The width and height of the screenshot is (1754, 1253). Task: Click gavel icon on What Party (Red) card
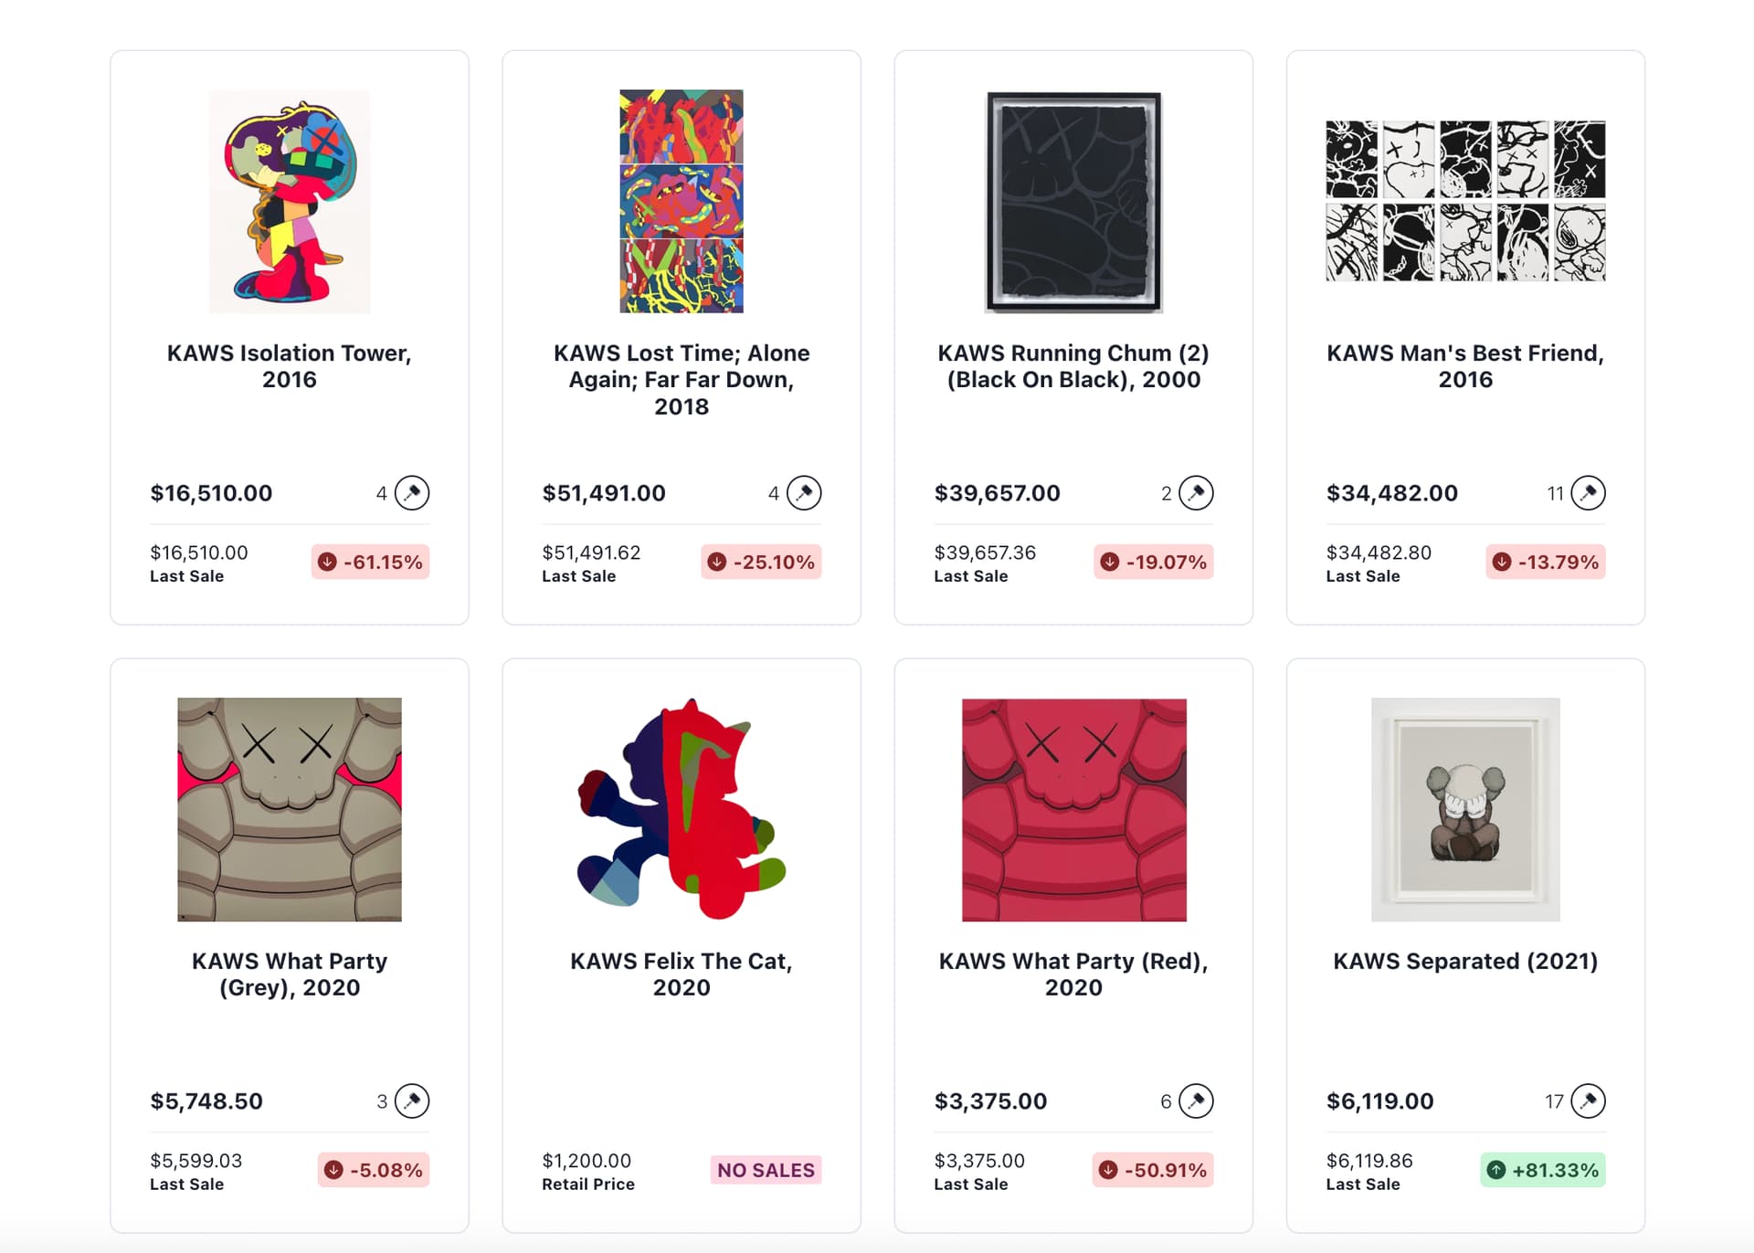pos(1196,1101)
